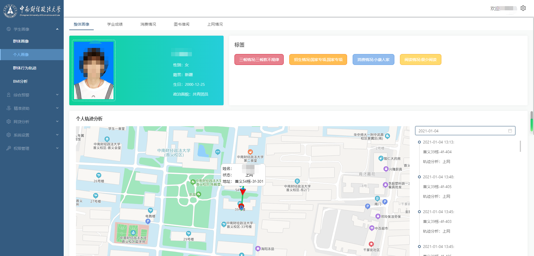Image resolution: width=534 pixels, height=256 pixels.
Task: Open the 群体画像 menu item
Action: tap(21, 41)
